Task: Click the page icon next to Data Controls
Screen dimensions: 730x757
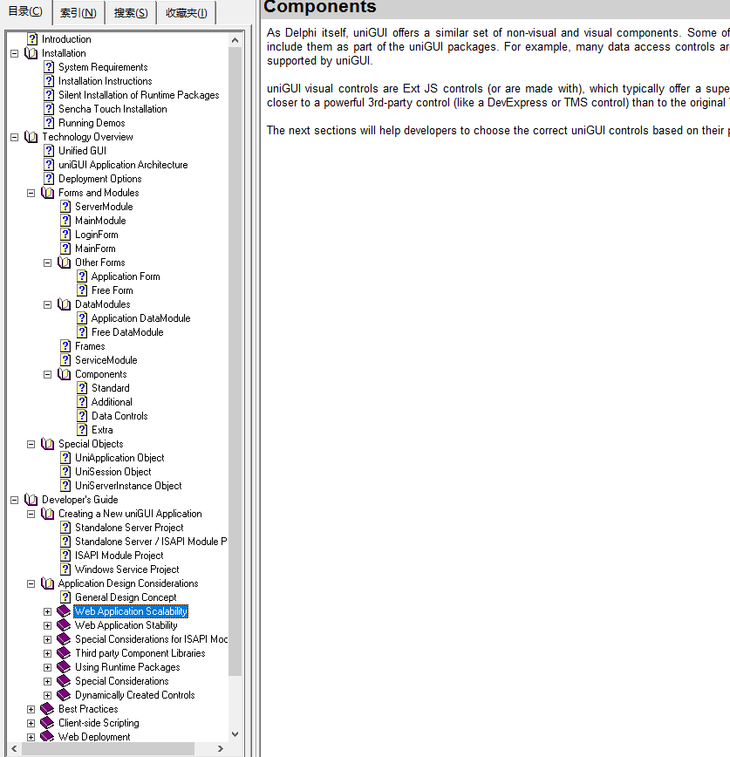Action: coord(82,416)
